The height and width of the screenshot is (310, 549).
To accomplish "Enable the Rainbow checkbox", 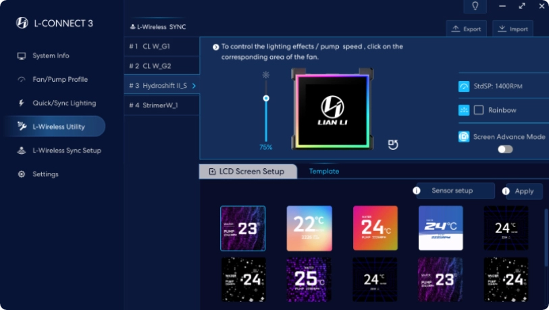I will tap(479, 110).
